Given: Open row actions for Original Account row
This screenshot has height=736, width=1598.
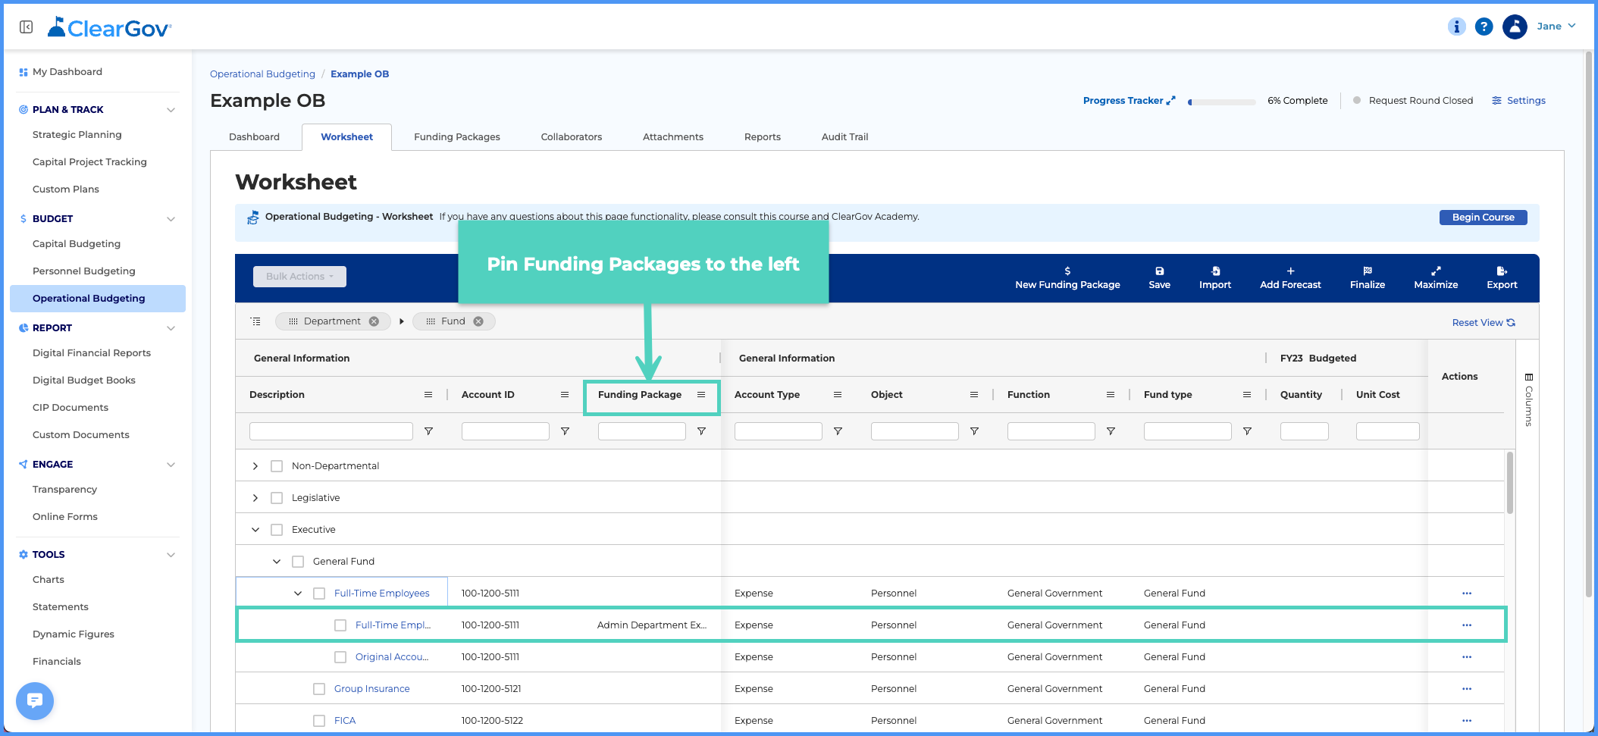Looking at the screenshot, I should (x=1467, y=657).
